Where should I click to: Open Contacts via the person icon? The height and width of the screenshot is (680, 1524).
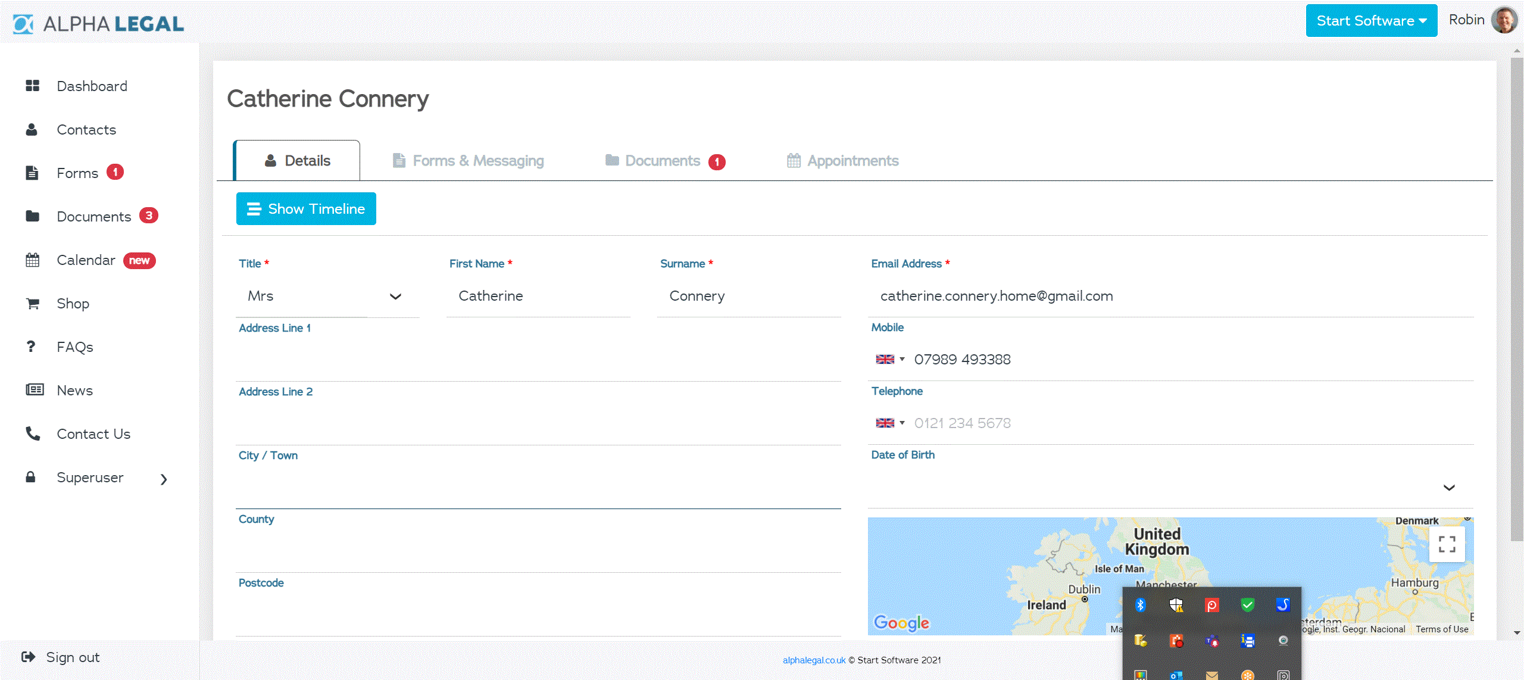[32, 129]
